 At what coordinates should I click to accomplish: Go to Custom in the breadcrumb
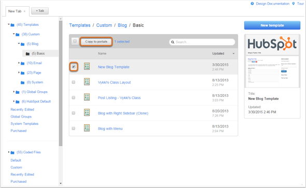tap(104, 25)
